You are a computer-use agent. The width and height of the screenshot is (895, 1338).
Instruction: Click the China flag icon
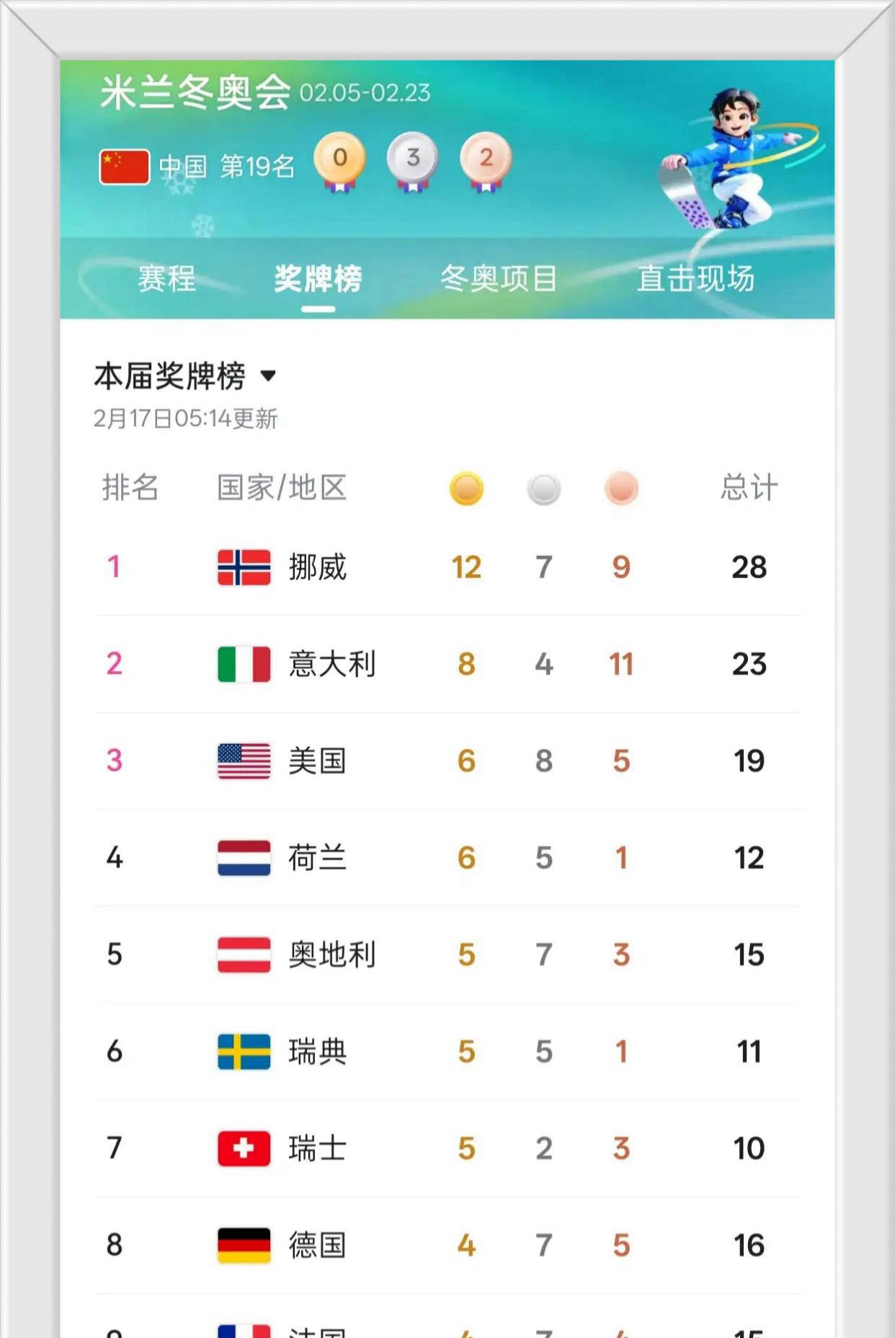click(x=125, y=167)
